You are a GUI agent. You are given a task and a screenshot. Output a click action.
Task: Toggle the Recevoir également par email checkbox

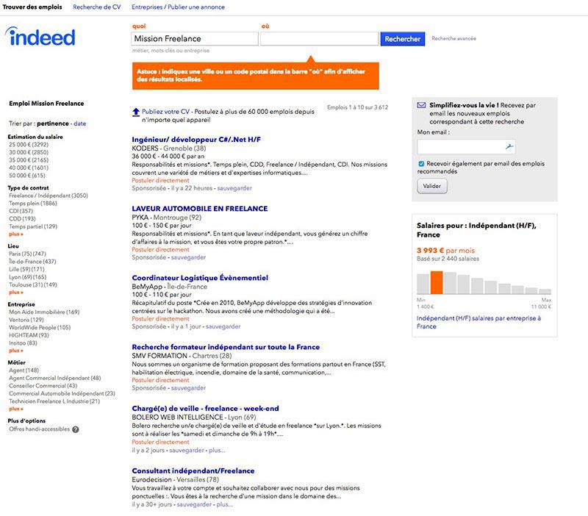click(x=421, y=163)
